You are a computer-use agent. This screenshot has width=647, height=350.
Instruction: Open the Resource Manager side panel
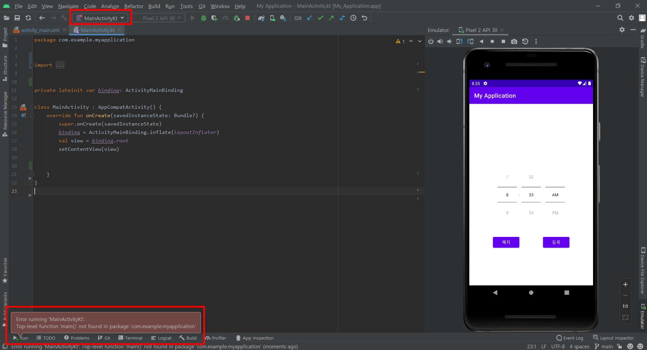click(x=5, y=114)
